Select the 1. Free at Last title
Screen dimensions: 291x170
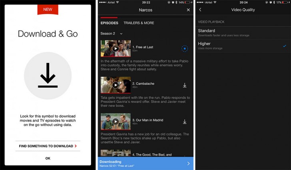(143, 47)
